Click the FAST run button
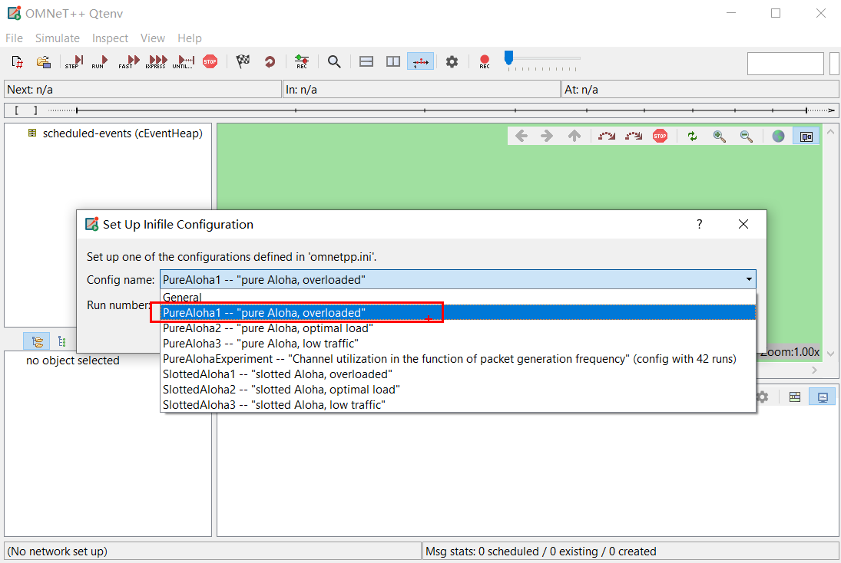 coord(129,61)
